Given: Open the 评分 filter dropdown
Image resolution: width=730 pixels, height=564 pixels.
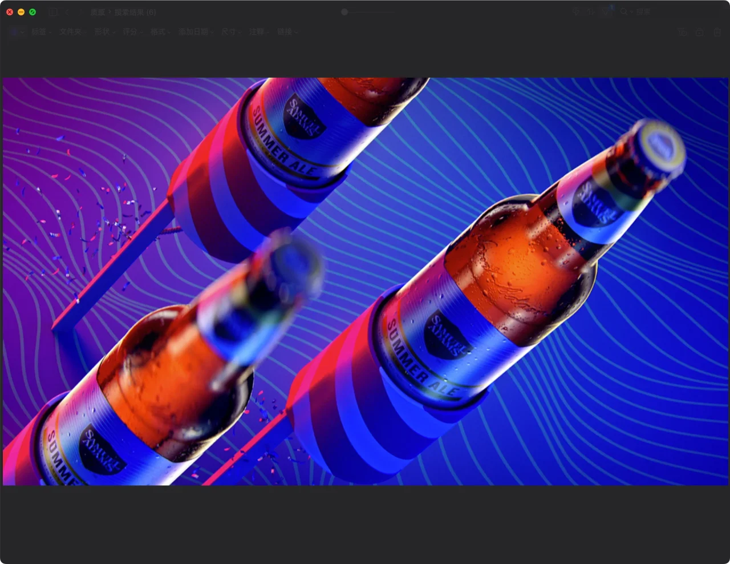Looking at the screenshot, I should pyautogui.click(x=133, y=32).
